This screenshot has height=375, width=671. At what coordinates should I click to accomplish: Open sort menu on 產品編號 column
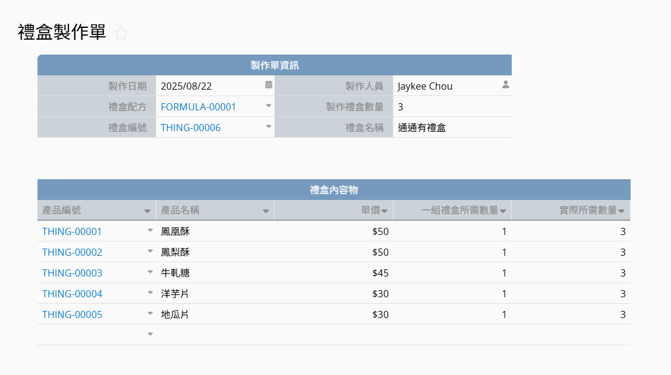coord(147,211)
